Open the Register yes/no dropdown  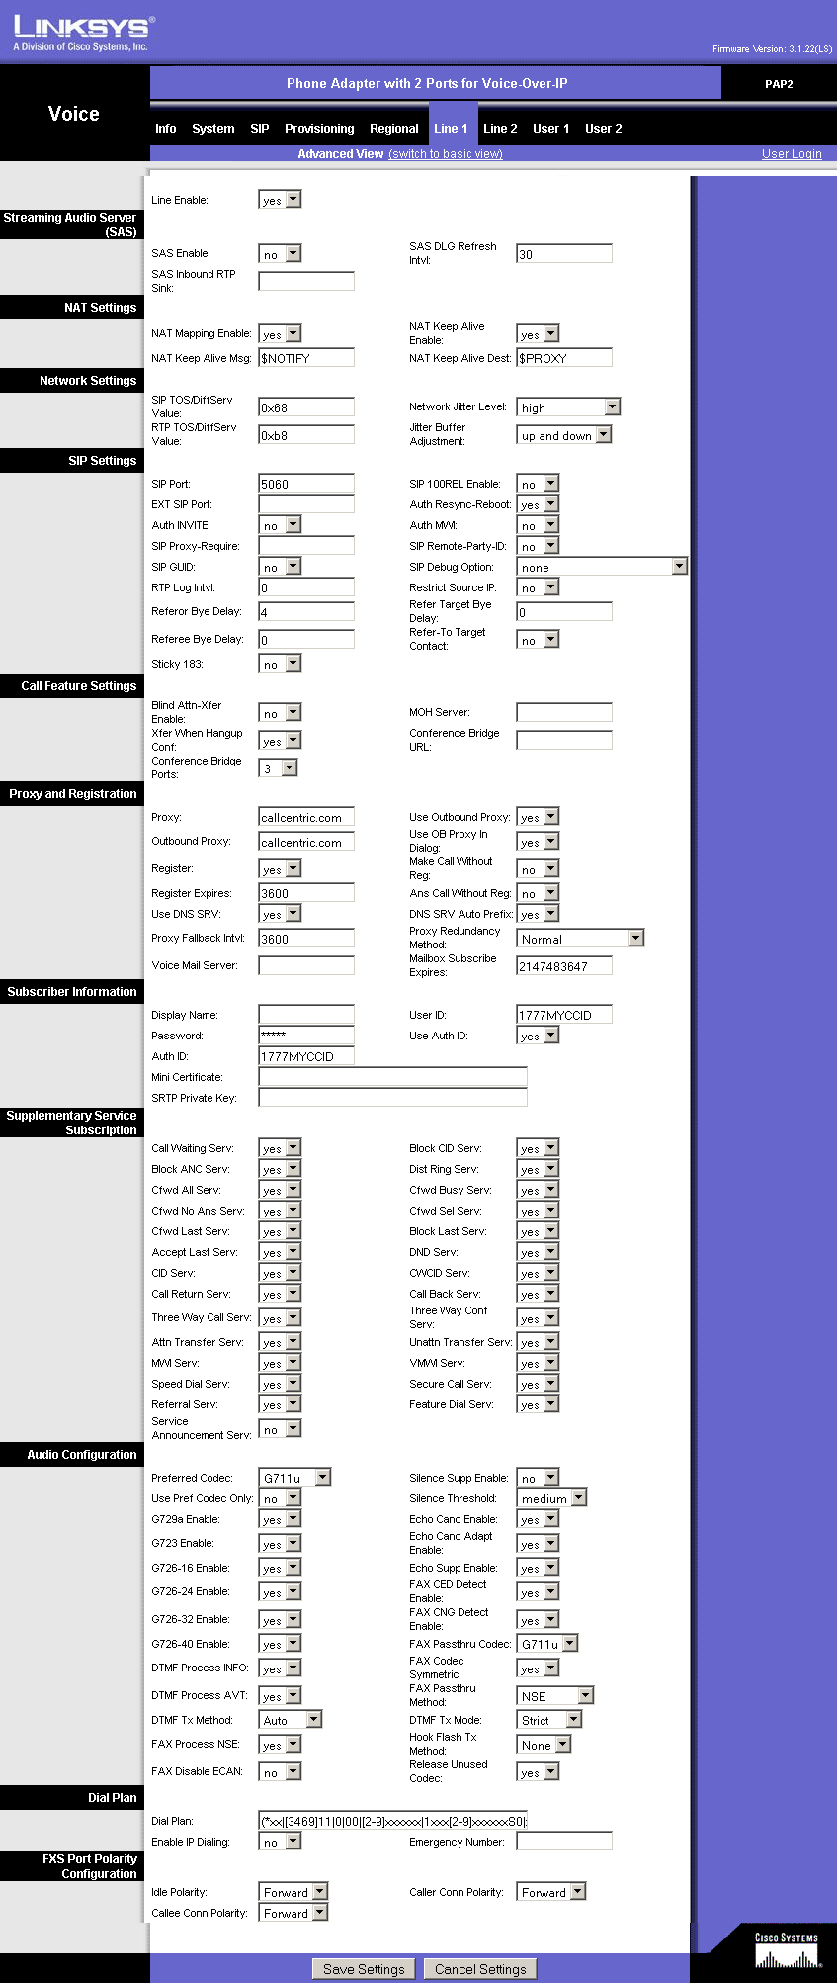(280, 869)
